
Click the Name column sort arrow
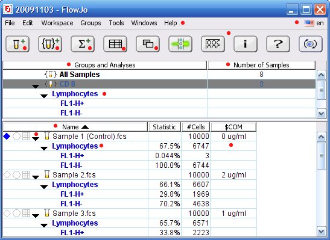pos(85,127)
